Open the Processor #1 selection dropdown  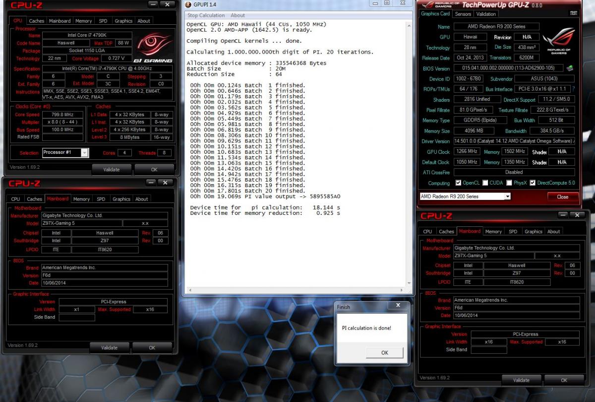[x=84, y=153]
